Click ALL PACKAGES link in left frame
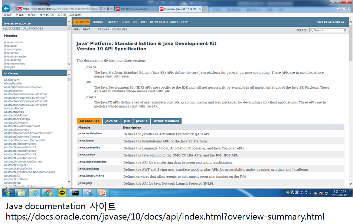The height and width of the screenshot is (224, 353). (x=33, y=29)
